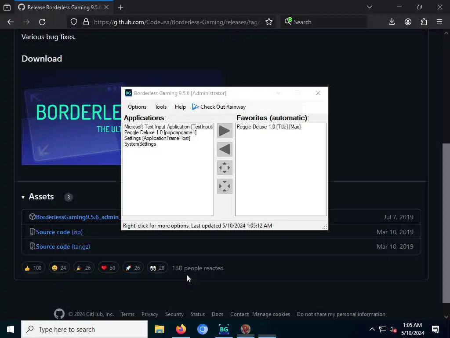
Task: Open Firefox downloads panel
Action: point(392,22)
